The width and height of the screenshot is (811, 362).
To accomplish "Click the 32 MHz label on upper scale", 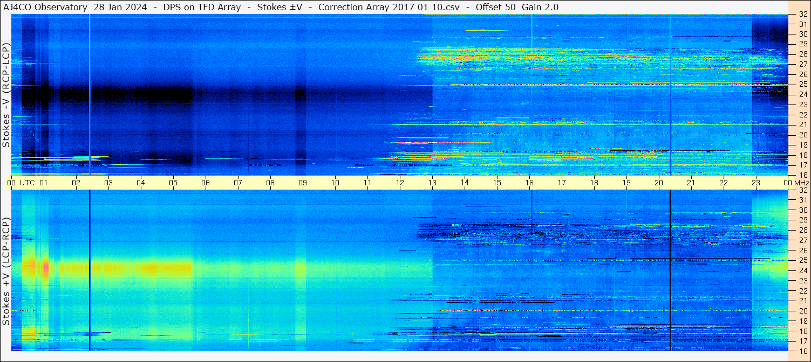I will point(802,15).
